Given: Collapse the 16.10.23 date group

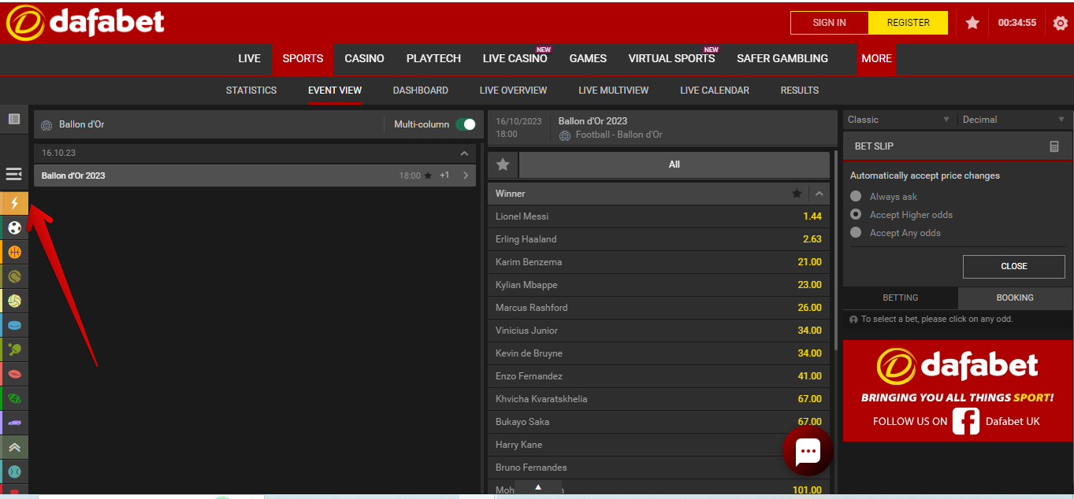Looking at the screenshot, I should (x=464, y=153).
